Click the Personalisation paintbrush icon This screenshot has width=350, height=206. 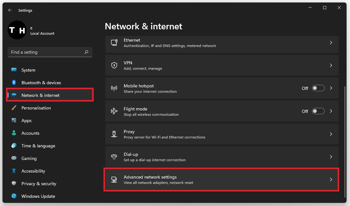[14, 108]
